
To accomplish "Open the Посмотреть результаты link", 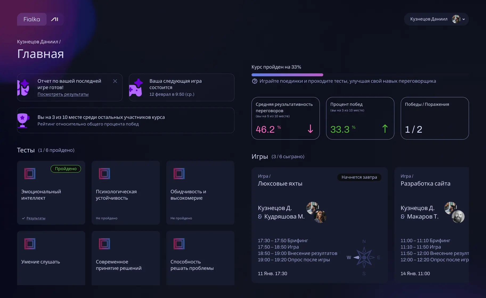I will 63,94.
